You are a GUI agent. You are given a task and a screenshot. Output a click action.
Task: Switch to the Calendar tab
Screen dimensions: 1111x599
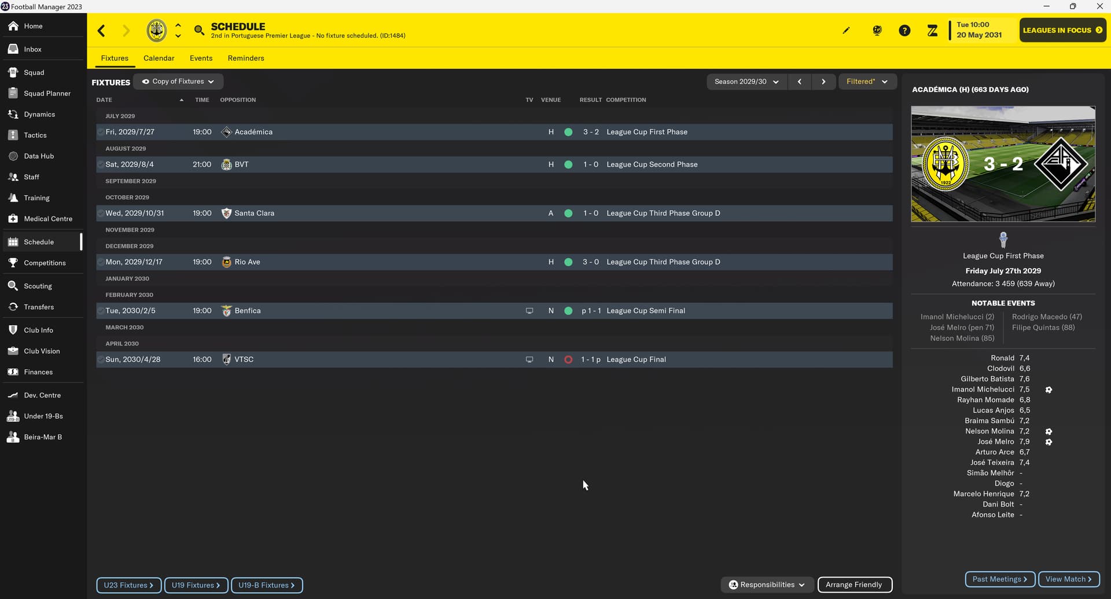tap(159, 58)
